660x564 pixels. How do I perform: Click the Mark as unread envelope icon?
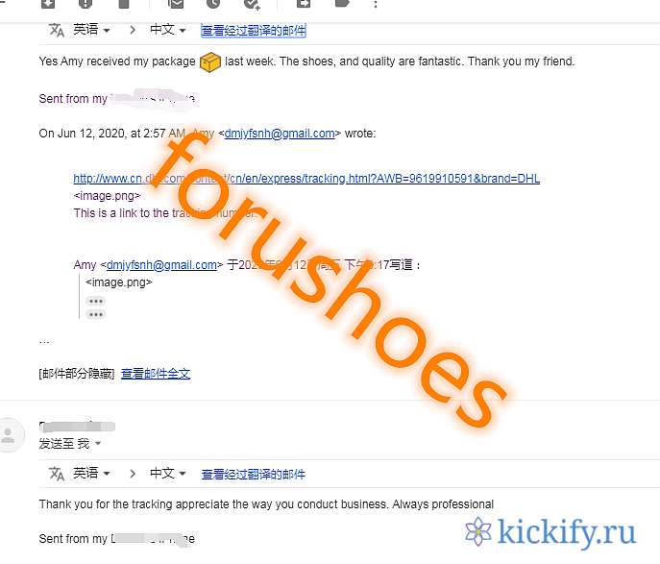click(176, 4)
